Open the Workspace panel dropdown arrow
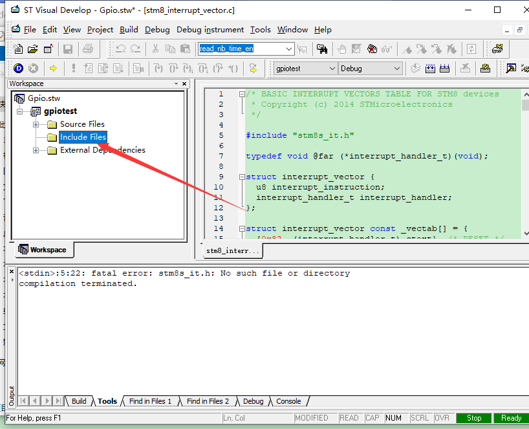529x429 pixels. tap(176, 83)
